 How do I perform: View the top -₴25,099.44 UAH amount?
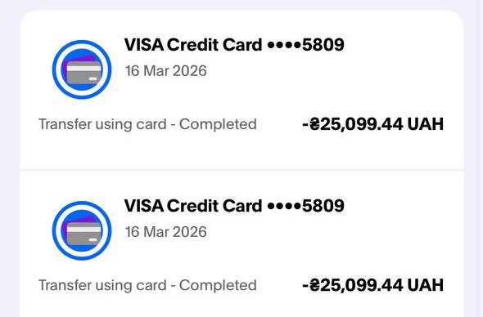[373, 124]
